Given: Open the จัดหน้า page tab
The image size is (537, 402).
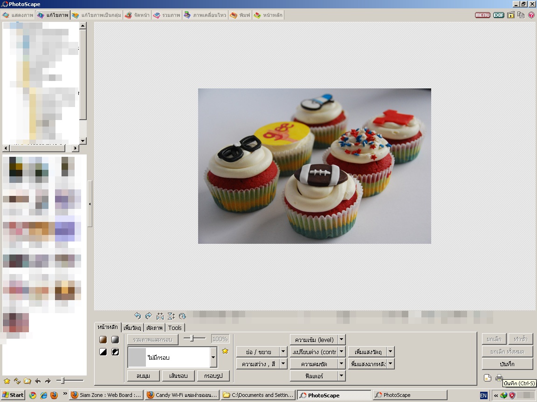Looking at the screenshot, I should click(x=137, y=15).
